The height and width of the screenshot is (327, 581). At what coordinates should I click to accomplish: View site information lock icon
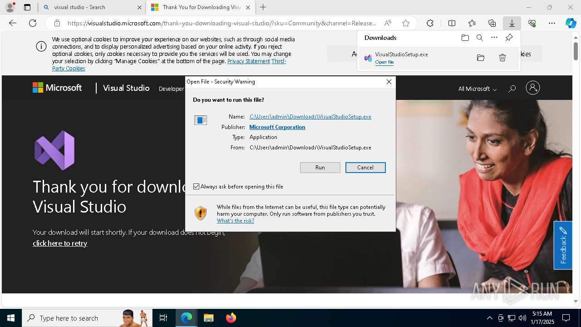point(57,23)
